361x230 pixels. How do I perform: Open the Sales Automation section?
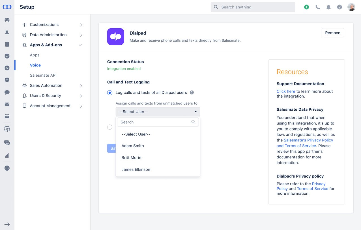tap(46, 85)
